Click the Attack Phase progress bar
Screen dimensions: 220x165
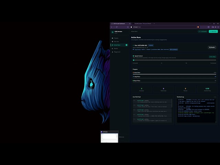tap(174, 74)
